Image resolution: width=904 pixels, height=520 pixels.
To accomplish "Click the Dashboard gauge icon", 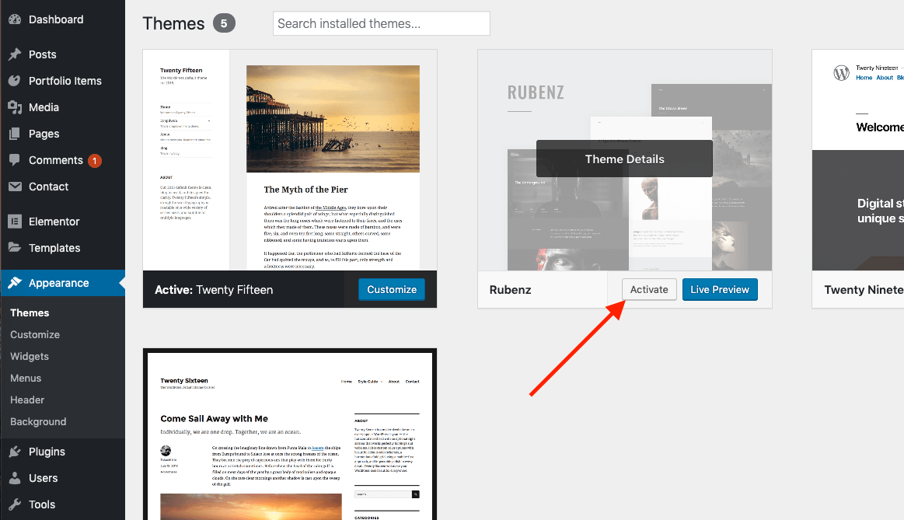I will 15,19.
